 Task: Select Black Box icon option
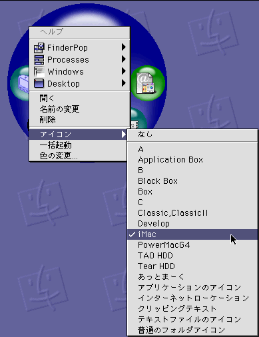tap(192, 181)
